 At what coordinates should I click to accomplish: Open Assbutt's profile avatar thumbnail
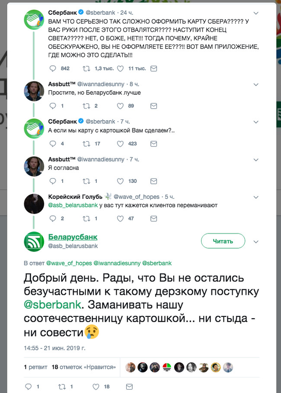pyautogui.click(x=33, y=91)
